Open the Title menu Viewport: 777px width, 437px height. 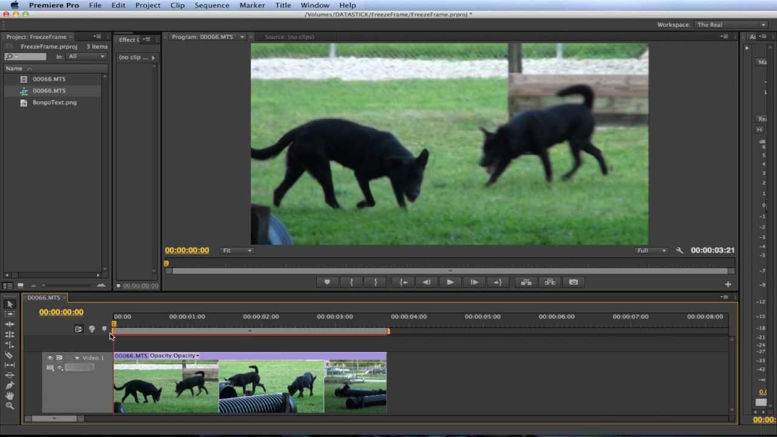click(283, 5)
